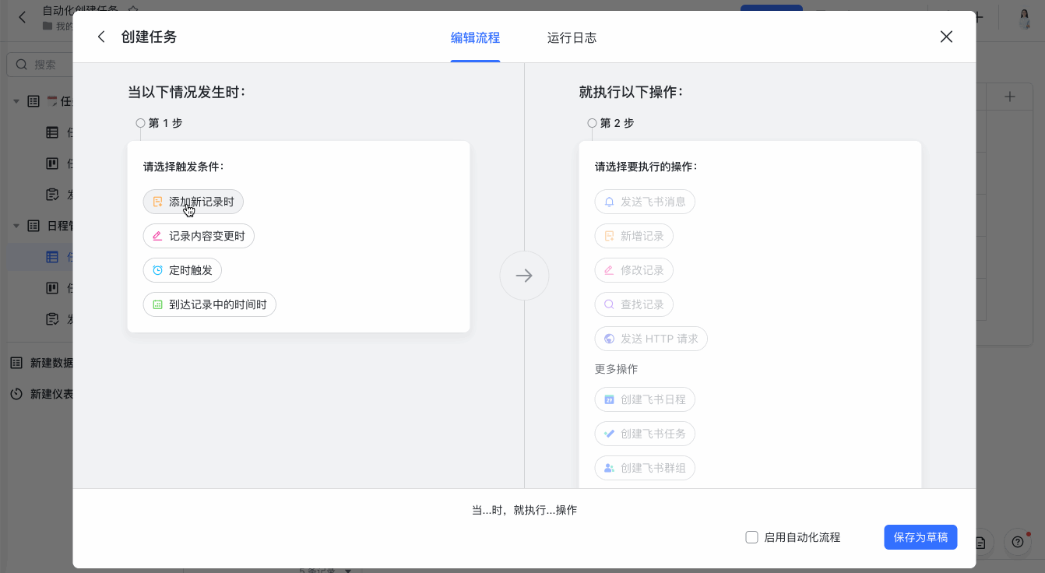Enable the 启用自动化流程 checkbox
1045x573 pixels.
[751, 536]
